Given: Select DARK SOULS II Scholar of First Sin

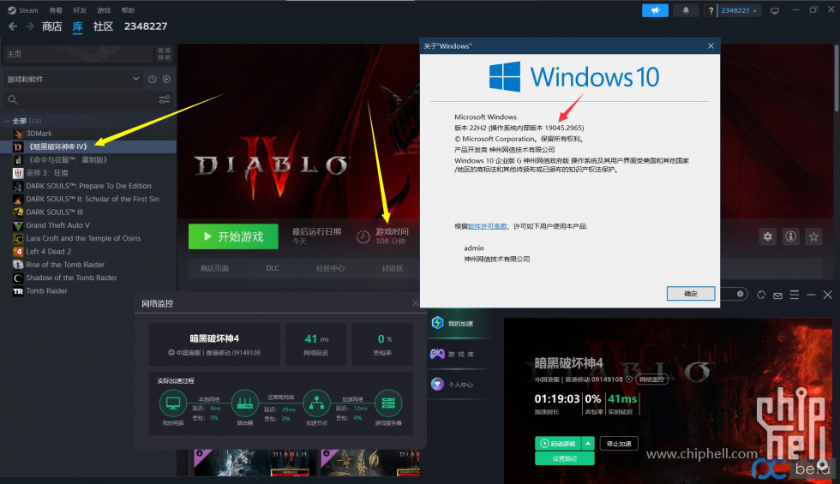Looking at the screenshot, I should (88, 199).
